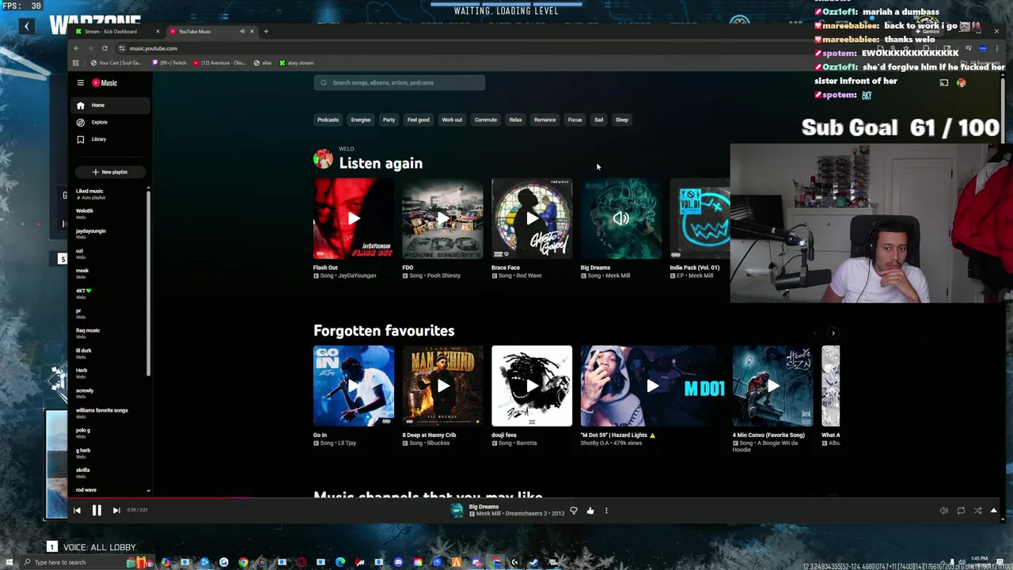Go back in the browser
The height and width of the screenshot is (570, 1013).
click(x=77, y=48)
